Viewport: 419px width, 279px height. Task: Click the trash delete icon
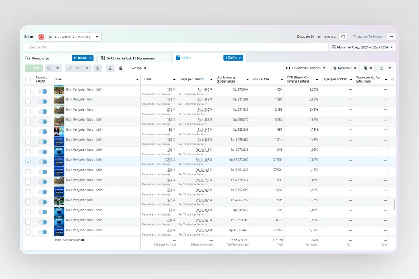pos(97,68)
